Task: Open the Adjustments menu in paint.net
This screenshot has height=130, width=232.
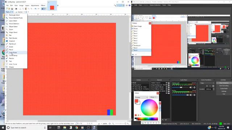Action: pos(35,5)
